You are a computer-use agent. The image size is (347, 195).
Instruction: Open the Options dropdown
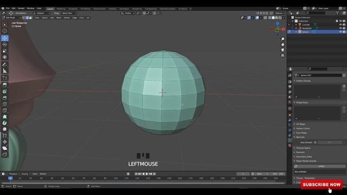tap(280, 13)
